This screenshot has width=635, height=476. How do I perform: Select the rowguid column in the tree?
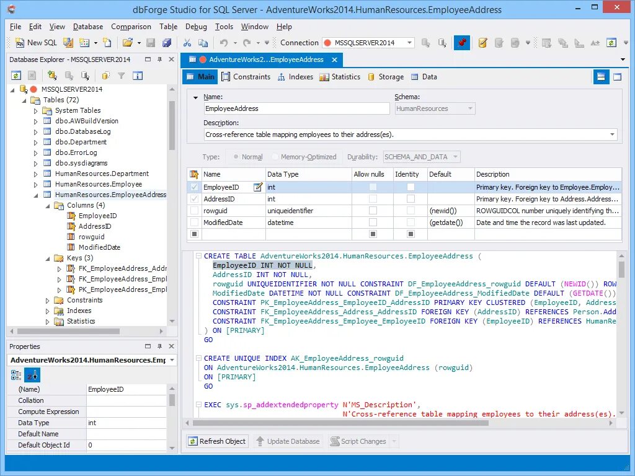click(92, 237)
